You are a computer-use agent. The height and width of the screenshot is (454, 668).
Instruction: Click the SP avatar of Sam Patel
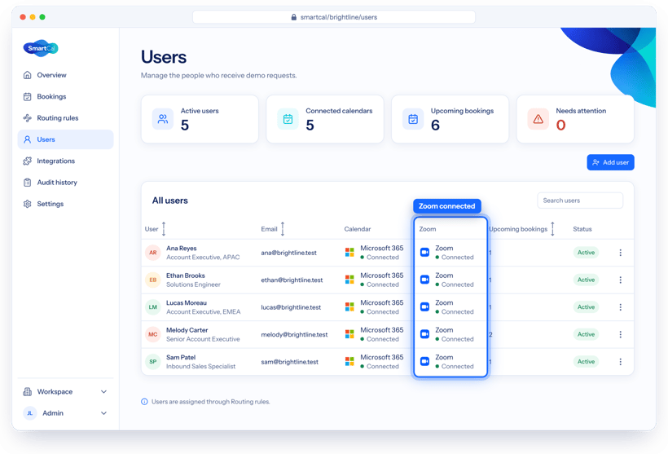pyautogui.click(x=153, y=362)
